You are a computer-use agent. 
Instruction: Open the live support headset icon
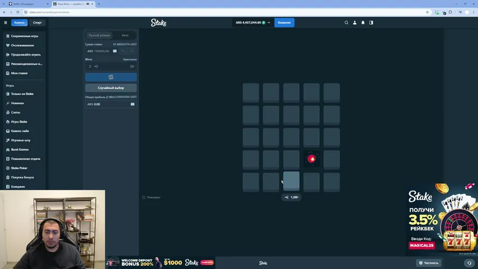coord(470,263)
